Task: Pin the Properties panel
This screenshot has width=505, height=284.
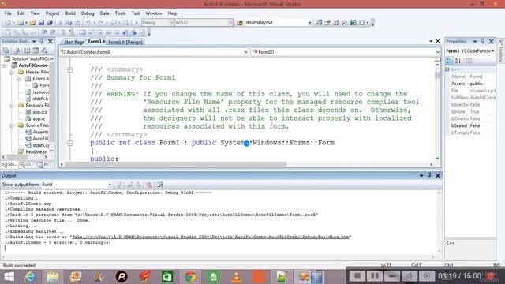Action: [x=483, y=41]
